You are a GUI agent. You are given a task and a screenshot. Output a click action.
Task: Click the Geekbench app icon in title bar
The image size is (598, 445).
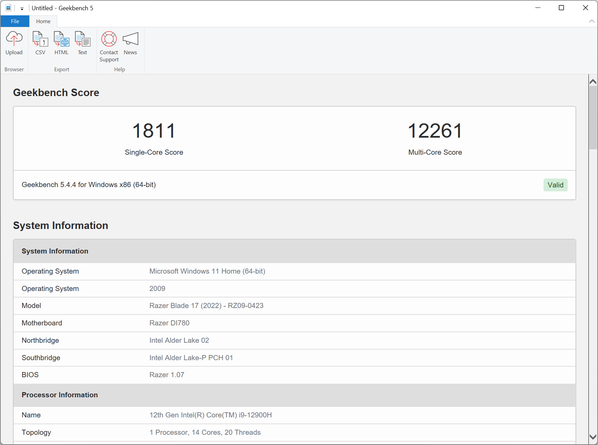[9, 8]
